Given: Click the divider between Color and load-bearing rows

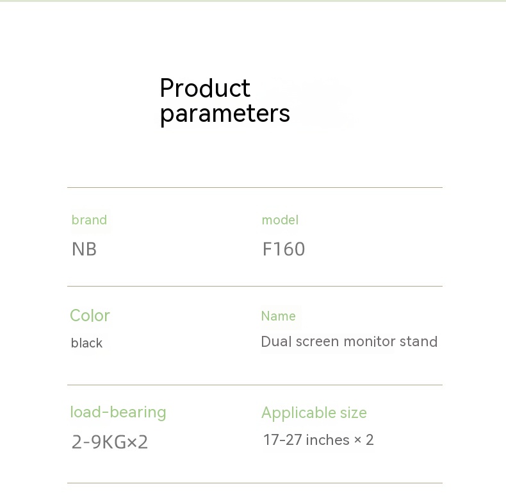Looking at the screenshot, I should [x=254, y=385].
